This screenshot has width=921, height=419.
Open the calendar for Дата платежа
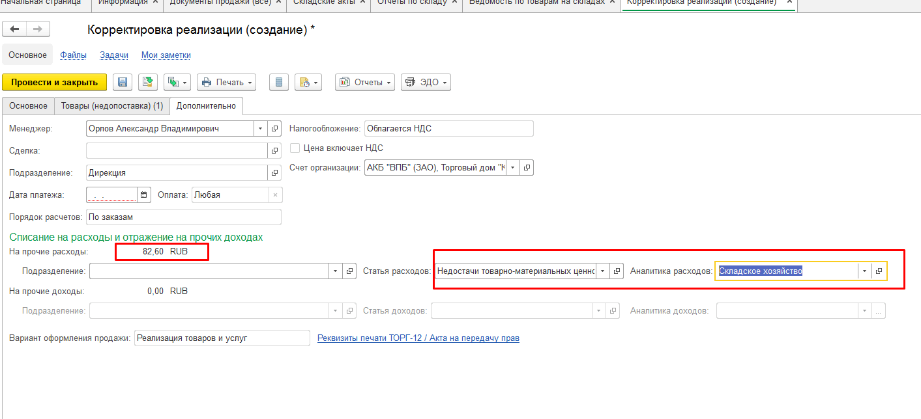pyautogui.click(x=144, y=195)
